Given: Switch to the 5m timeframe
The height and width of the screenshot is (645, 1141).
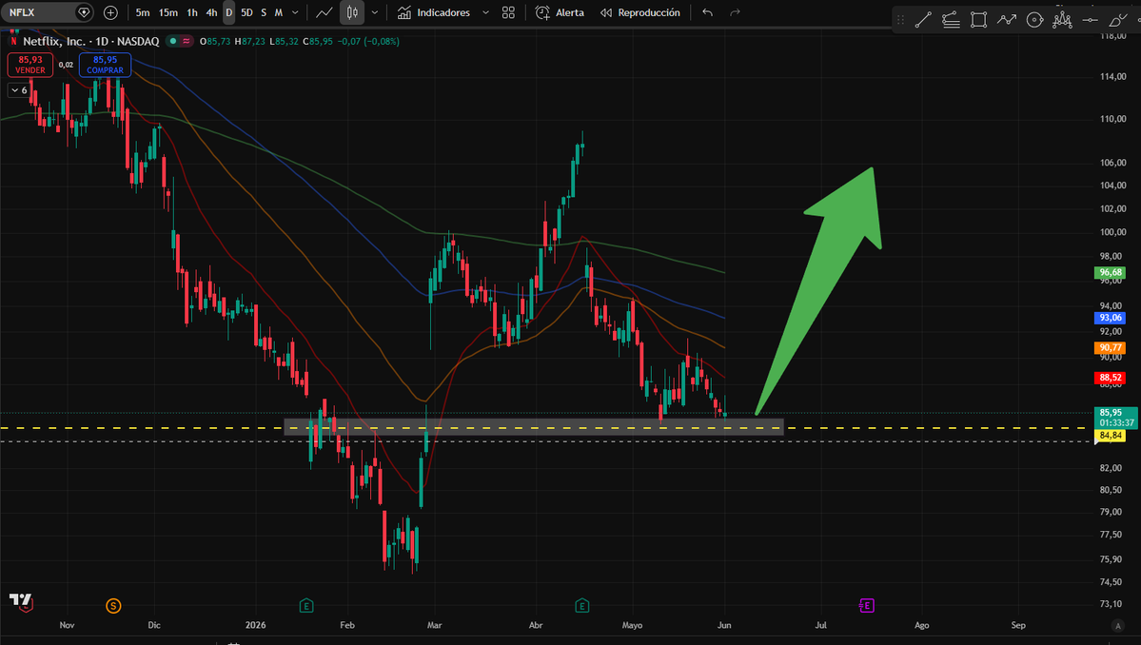Looking at the screenshot, I should point(143,12).
